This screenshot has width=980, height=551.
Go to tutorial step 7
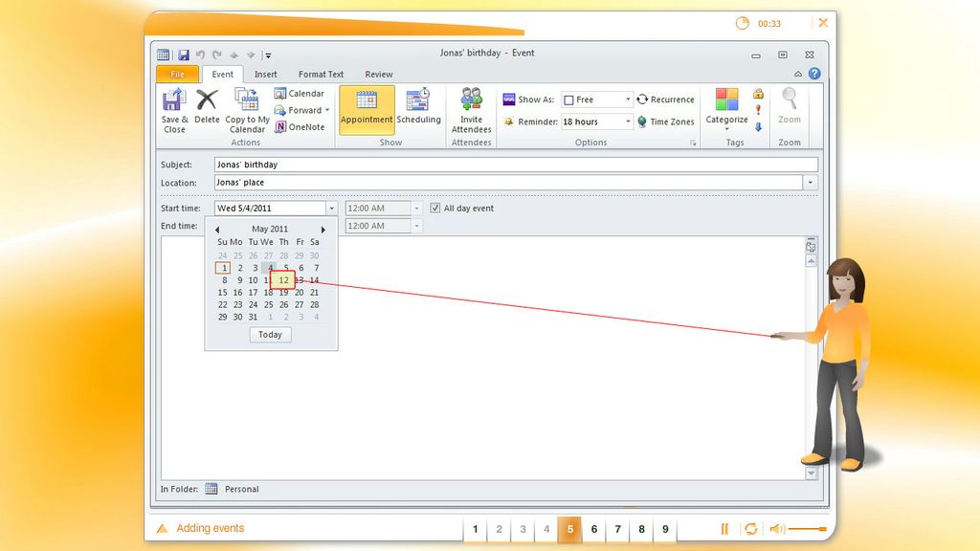coord(617,529)
